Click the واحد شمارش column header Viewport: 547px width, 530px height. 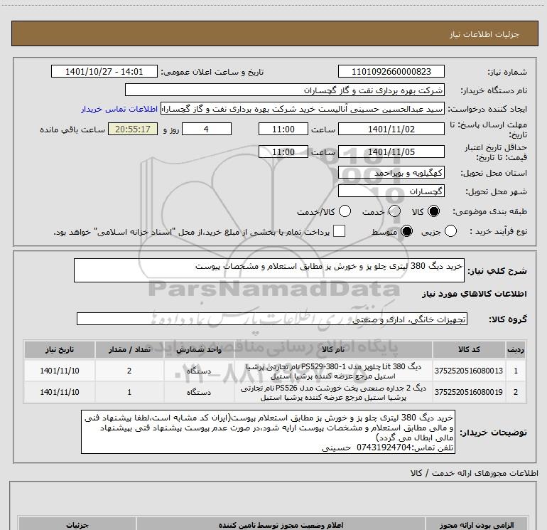tap(199, 349)
